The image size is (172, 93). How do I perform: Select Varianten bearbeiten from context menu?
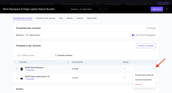tap(143, 80)
